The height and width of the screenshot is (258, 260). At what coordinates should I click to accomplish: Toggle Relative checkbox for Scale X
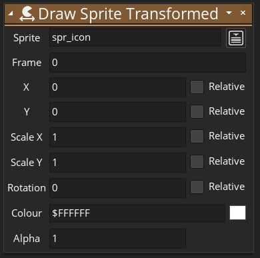197,136
